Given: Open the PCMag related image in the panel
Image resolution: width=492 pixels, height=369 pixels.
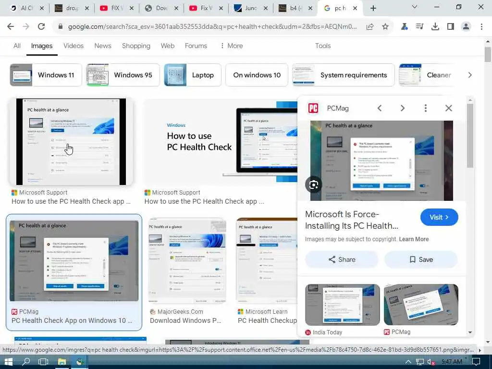Looking at the screenshot, I should coord(421,305).
